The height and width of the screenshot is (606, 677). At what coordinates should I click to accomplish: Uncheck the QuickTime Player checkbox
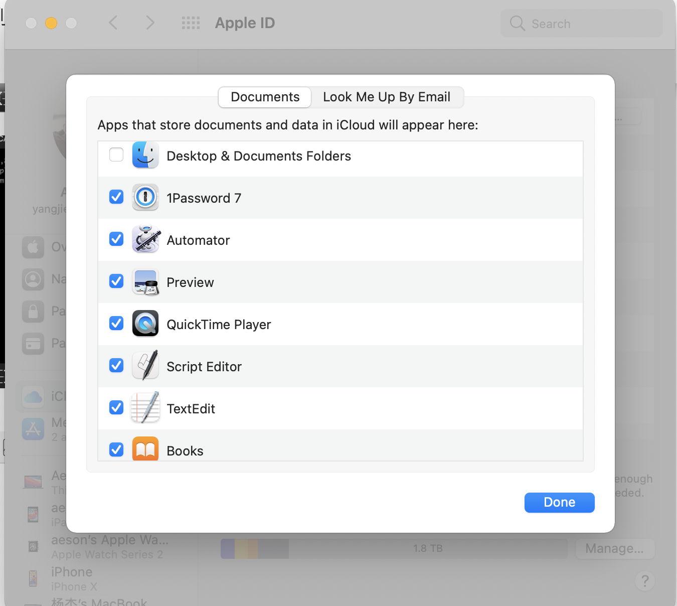tap(116, 324)
